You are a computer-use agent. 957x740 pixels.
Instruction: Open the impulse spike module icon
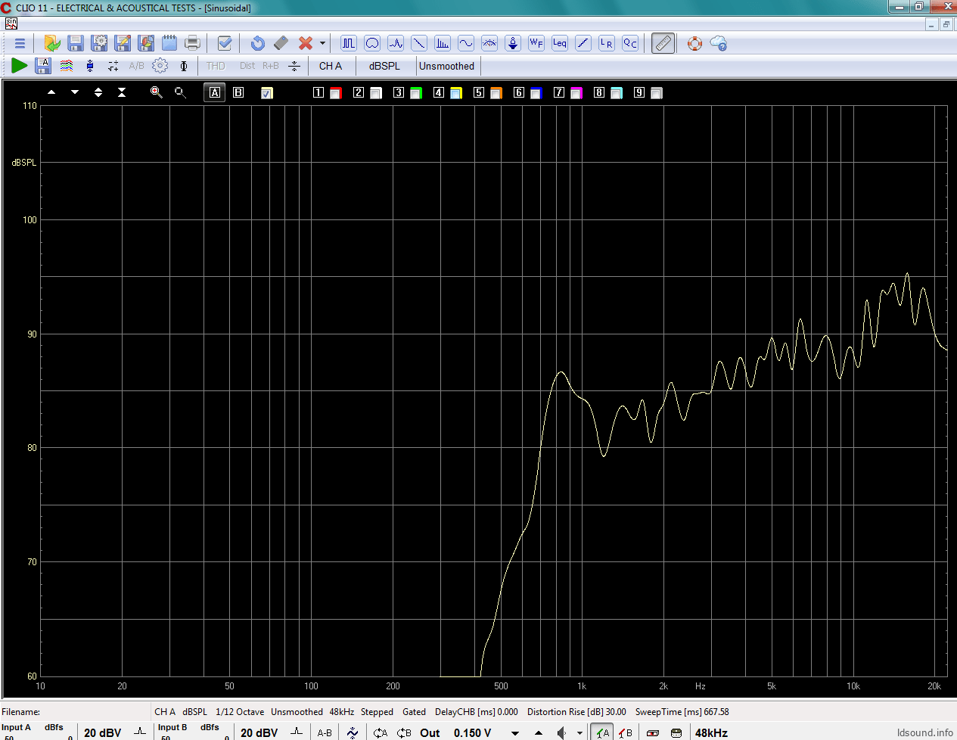click(396, 43)
